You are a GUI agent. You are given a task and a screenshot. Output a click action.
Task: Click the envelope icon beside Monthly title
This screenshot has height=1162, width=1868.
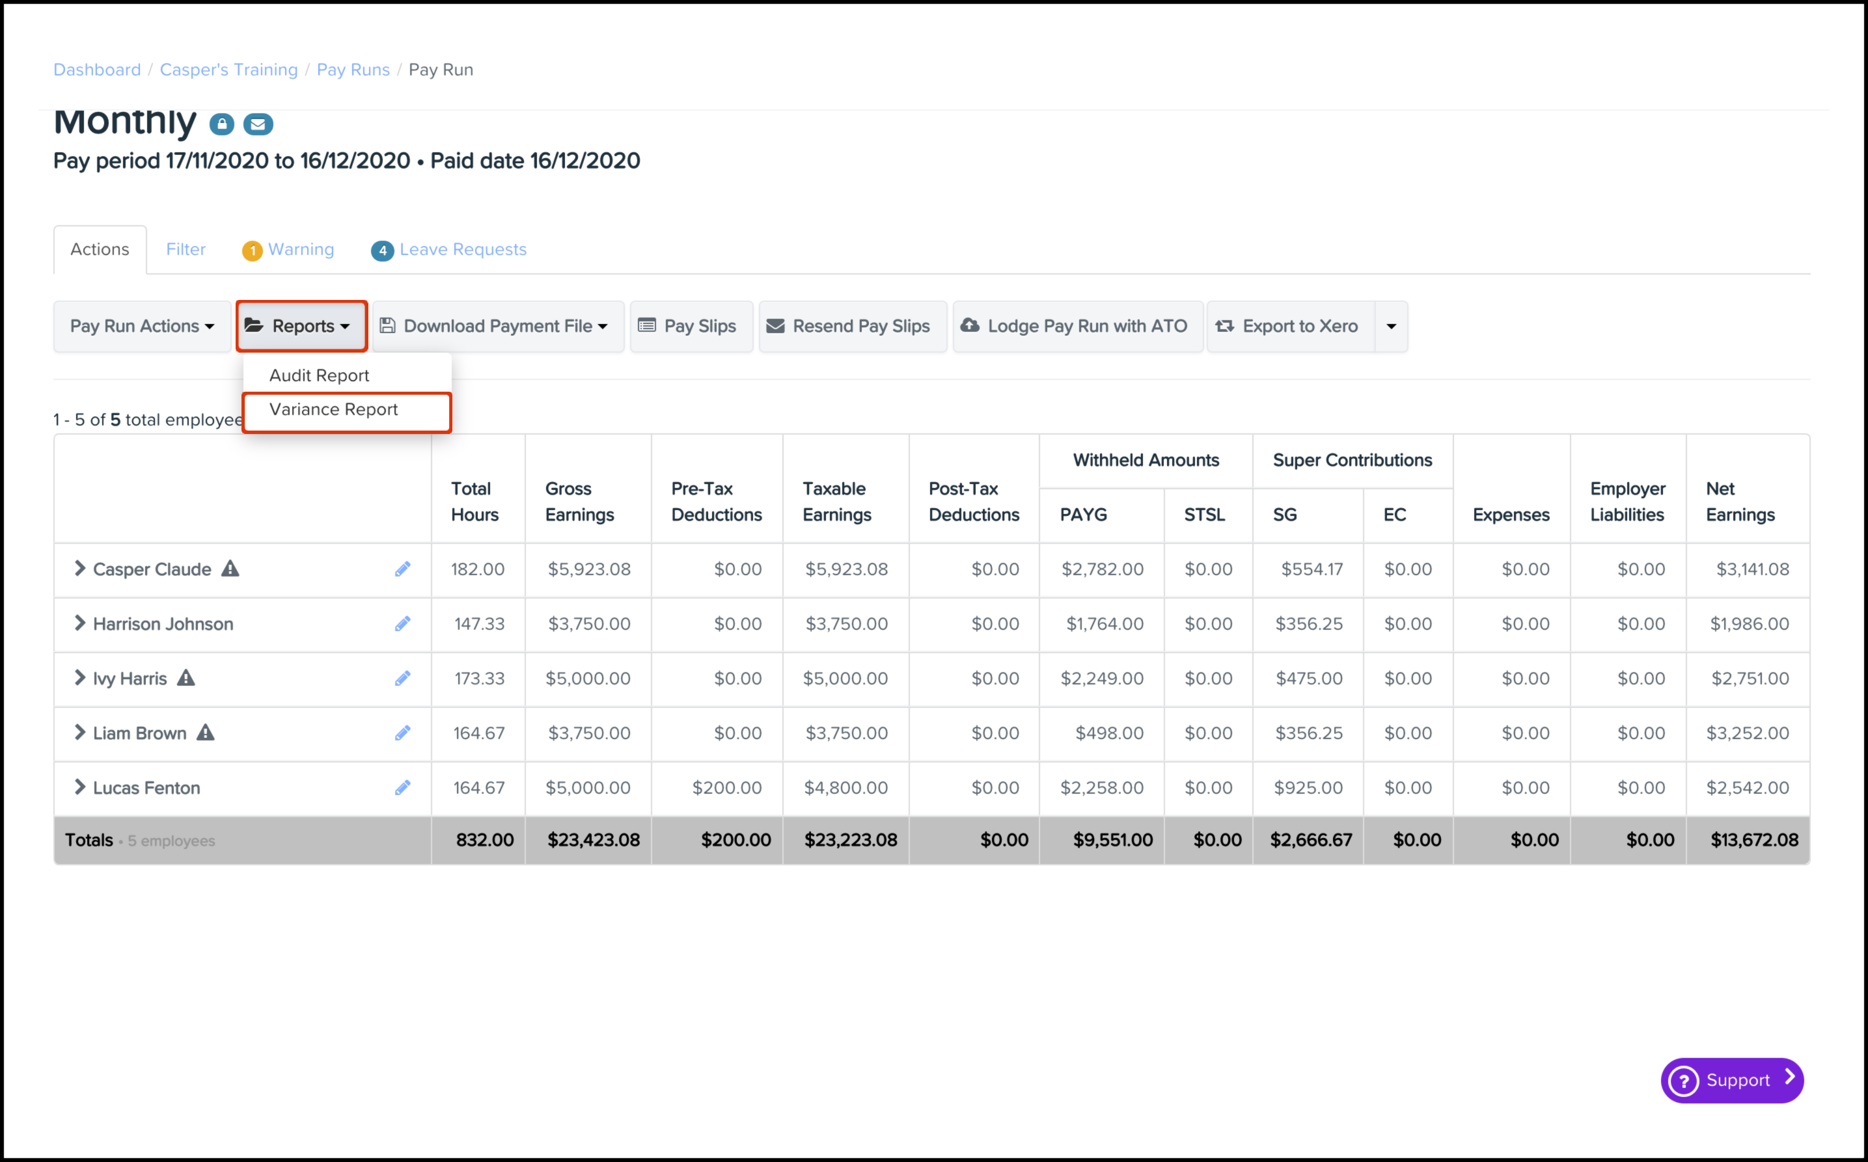pos(258,124)
